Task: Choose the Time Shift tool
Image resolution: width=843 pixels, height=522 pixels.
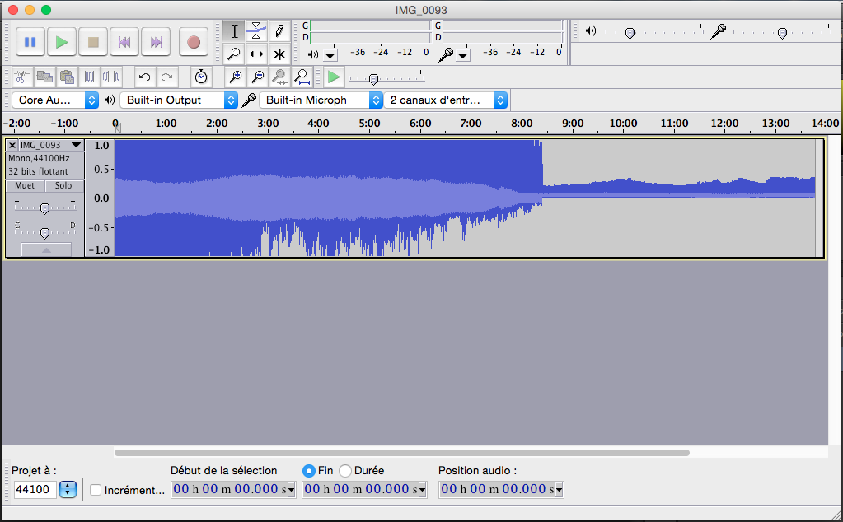Action: point(257,54)
